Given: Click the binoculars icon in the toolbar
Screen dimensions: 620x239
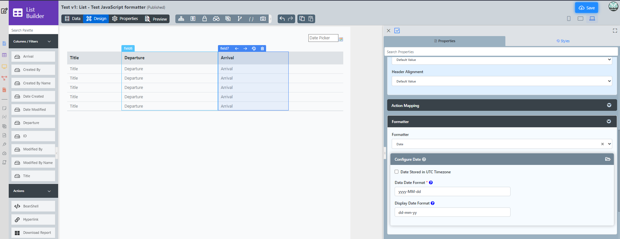Looking at the screenshot, I should [216, 19].
